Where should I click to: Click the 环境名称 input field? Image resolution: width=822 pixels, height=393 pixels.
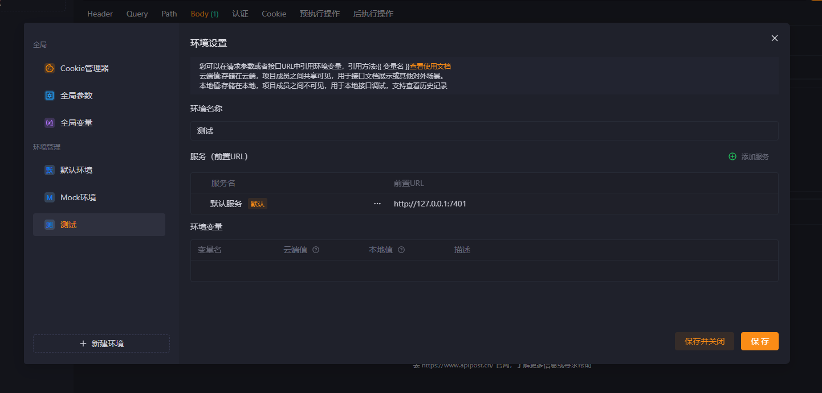pyautogui.click(x=483, y=131)
